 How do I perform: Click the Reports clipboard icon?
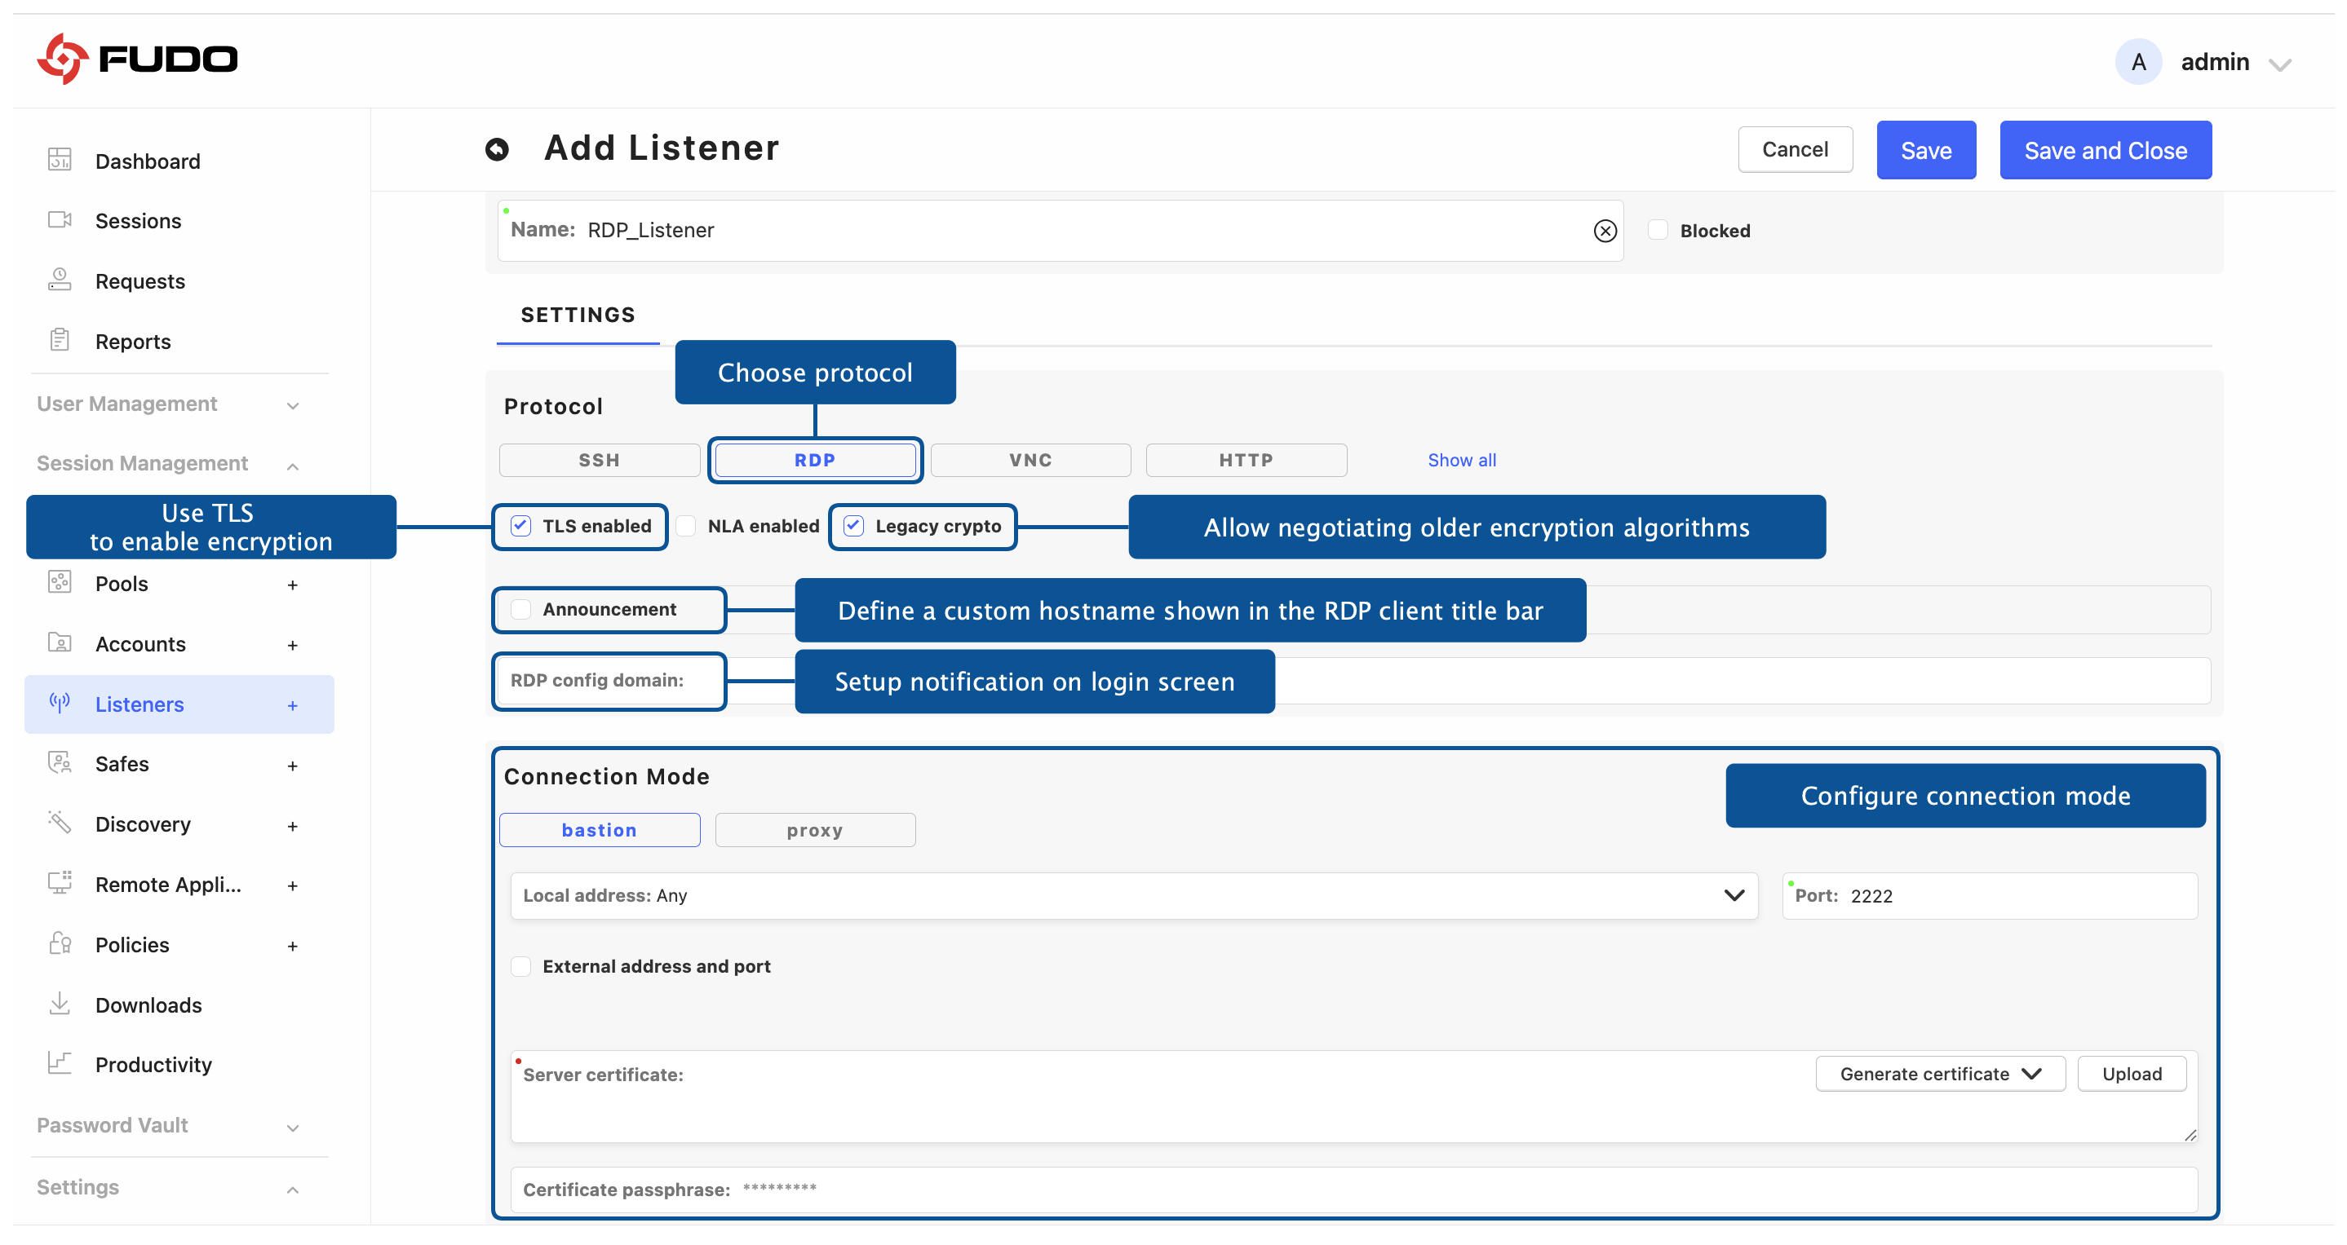tap(60, 340)
